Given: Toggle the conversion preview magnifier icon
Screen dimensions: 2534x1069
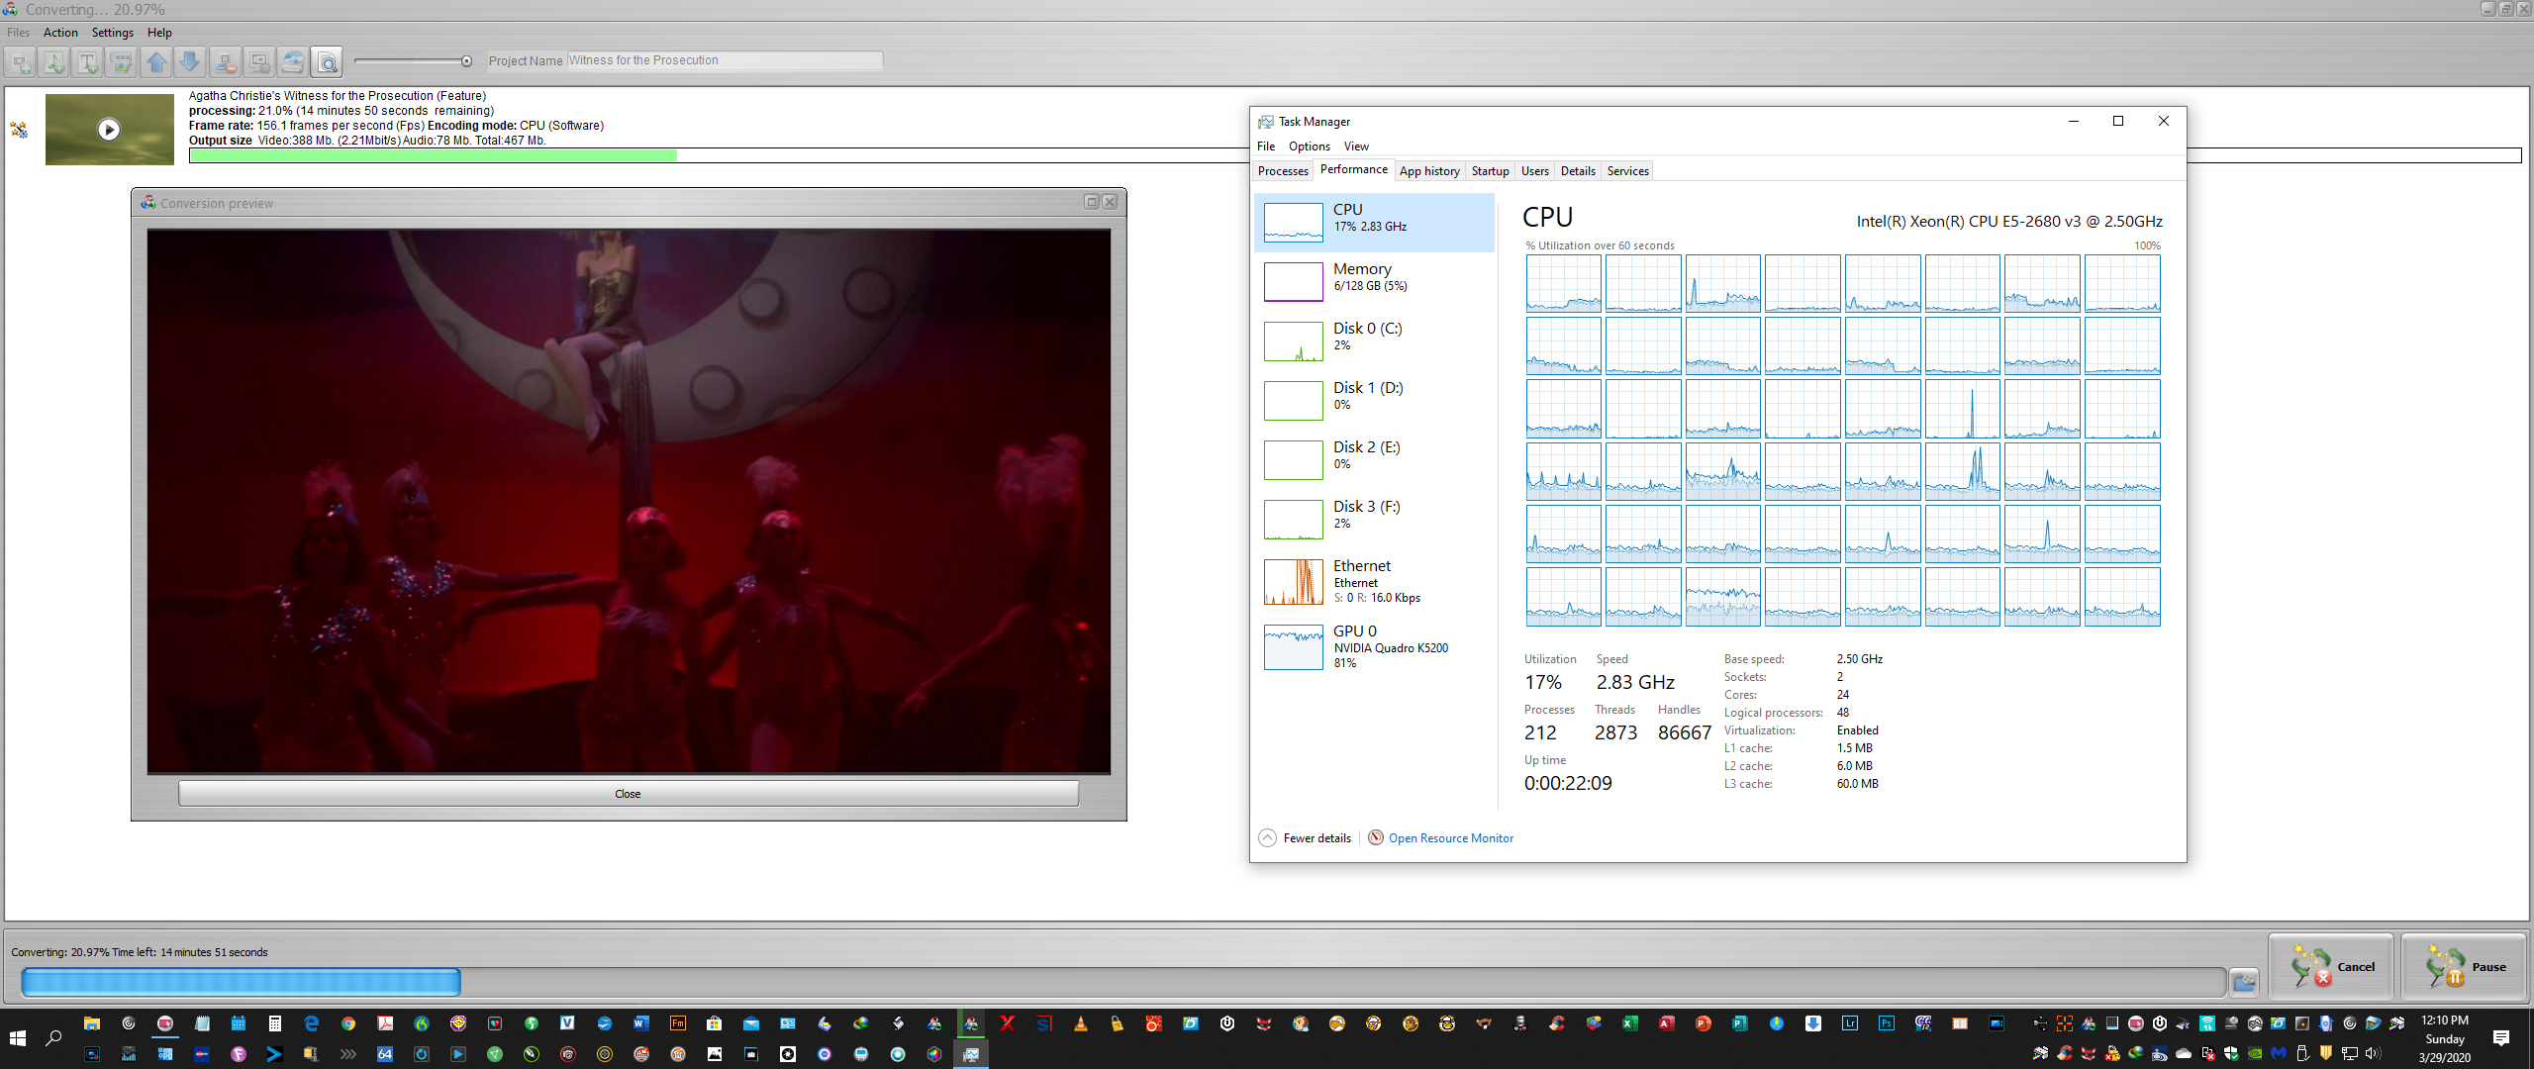Looking at the screenshot, I should [x=327, y=62].
